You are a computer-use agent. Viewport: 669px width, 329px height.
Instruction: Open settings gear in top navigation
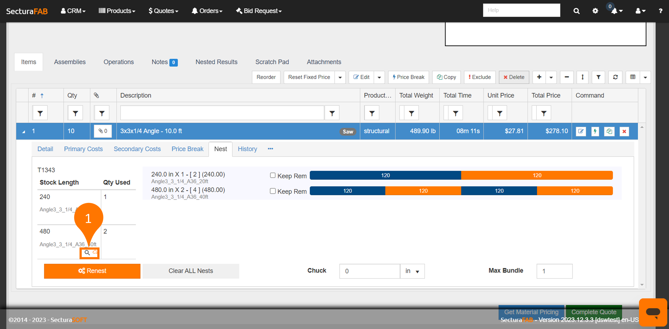point(595,11)
